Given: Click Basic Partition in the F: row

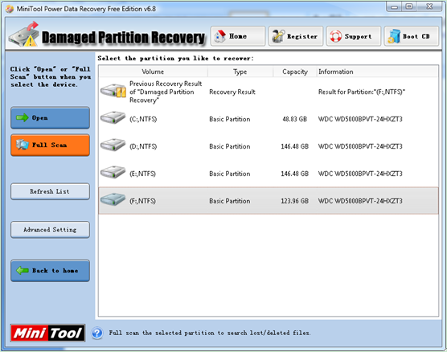Looking at the screenshot, I should pyautogui.click(x=230, y=201).
